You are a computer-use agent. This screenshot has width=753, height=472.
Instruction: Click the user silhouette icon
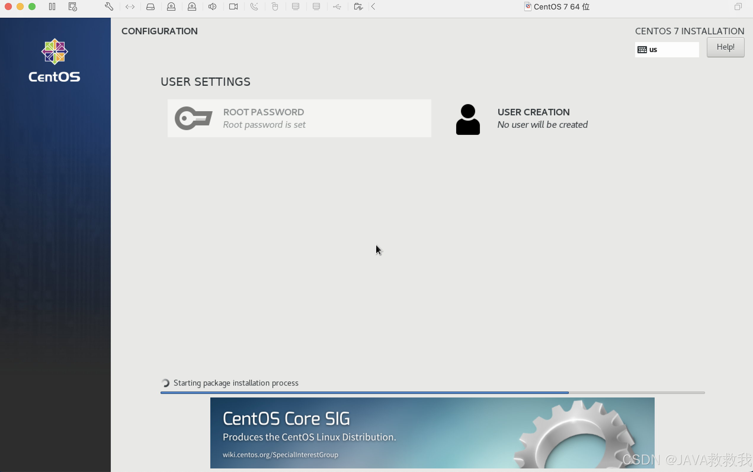(468, 119)
